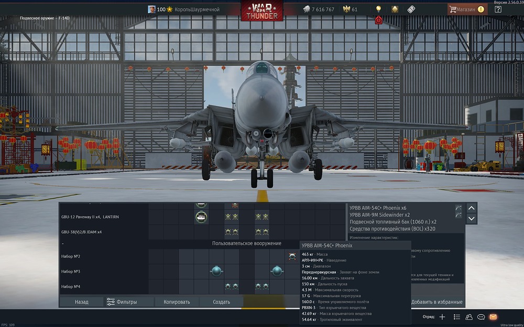This screenshot has width=524, height=327.
Task: Copy the preset with Копировать
Action: click(x=177, y=302)
